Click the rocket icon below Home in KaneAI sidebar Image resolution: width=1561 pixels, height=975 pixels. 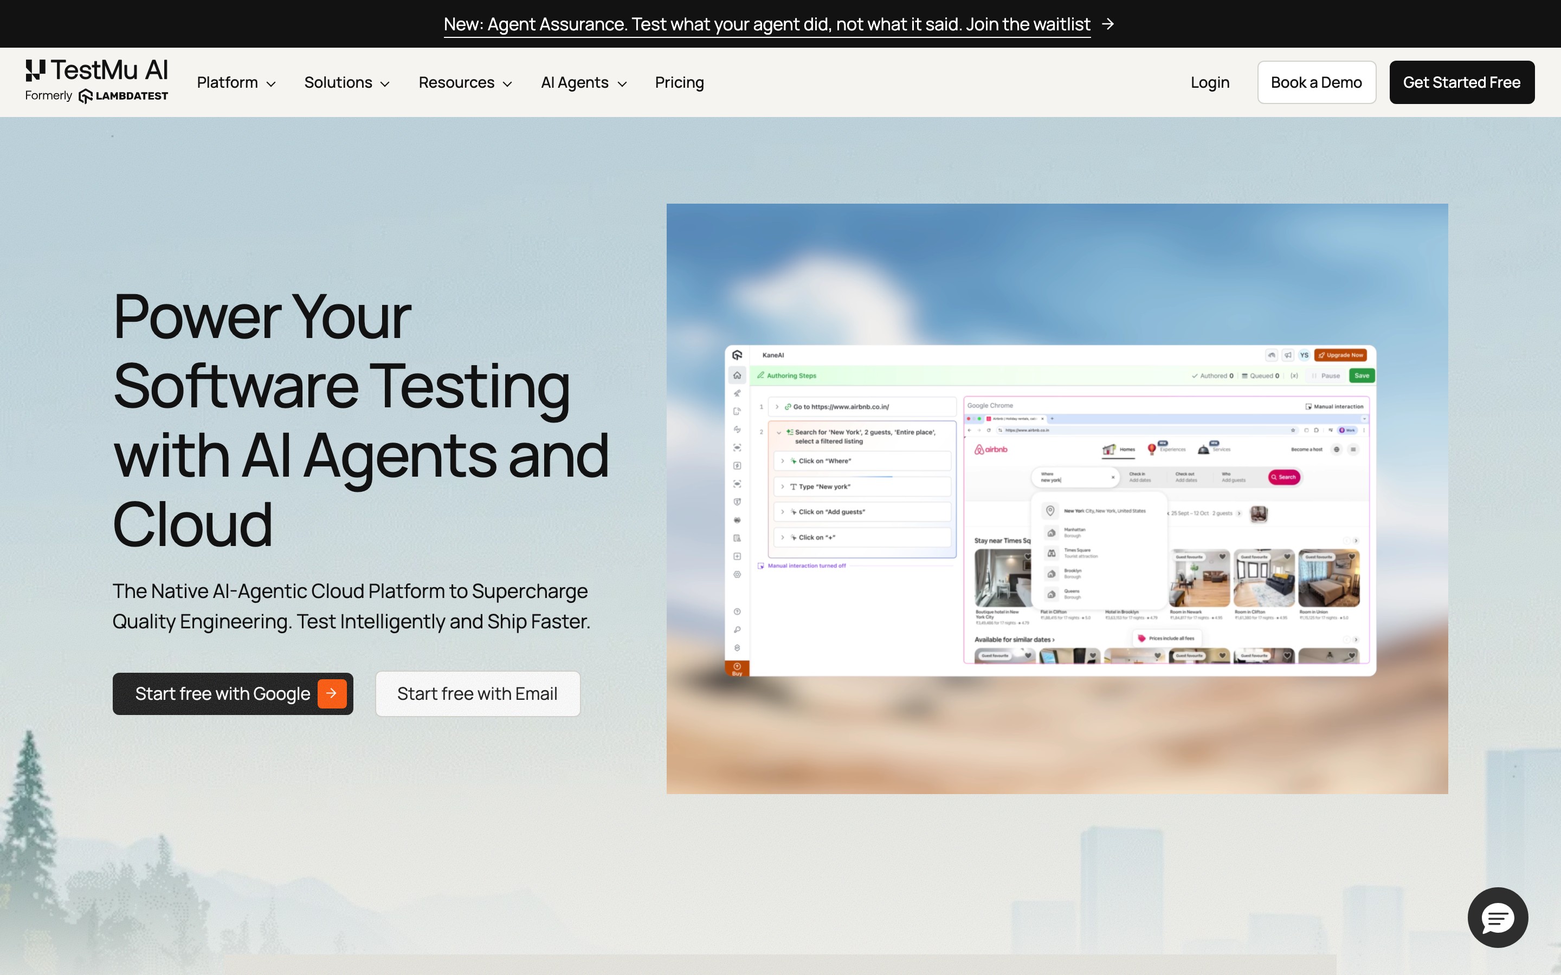click(x=737, y=393)
